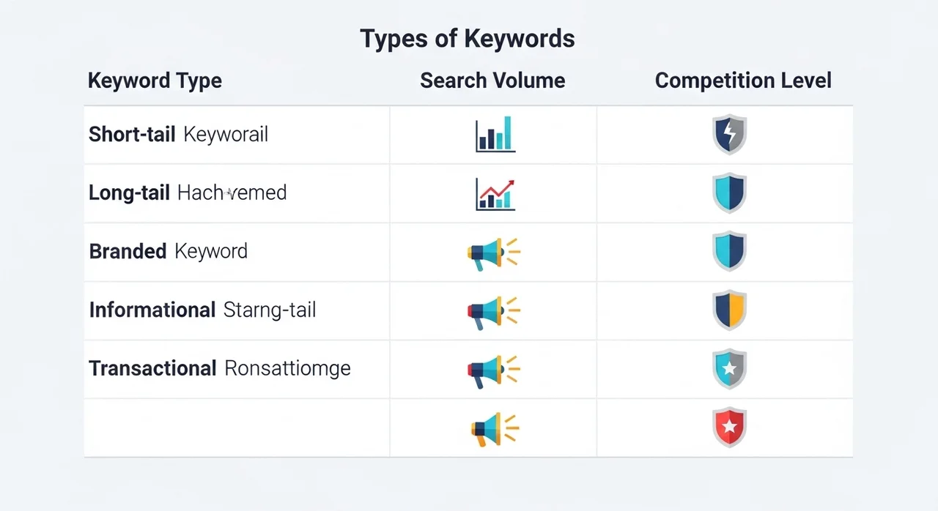
Task: Click the teal shield in Long-tail row
Action: [729, 193]
